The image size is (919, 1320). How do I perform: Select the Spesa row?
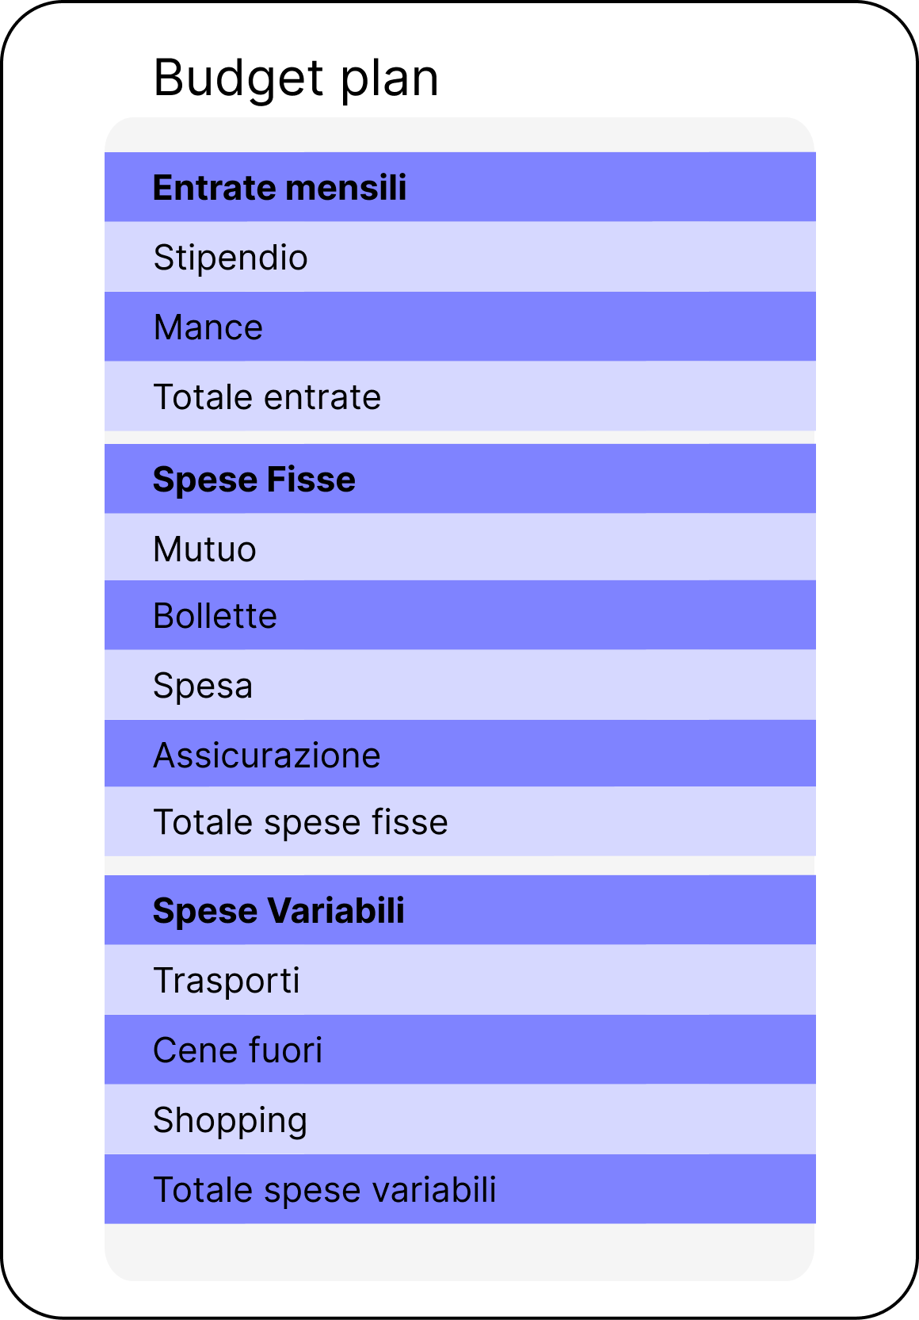point(459,685)
